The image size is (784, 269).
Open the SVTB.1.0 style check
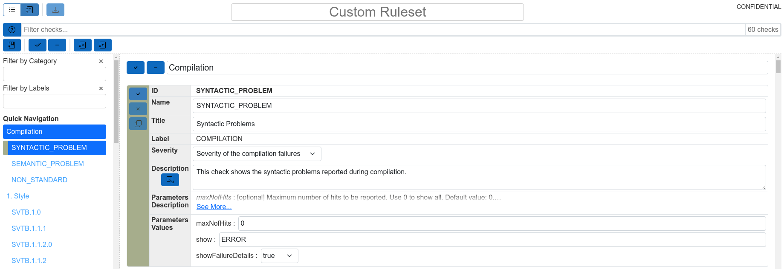tap(26, 212)
